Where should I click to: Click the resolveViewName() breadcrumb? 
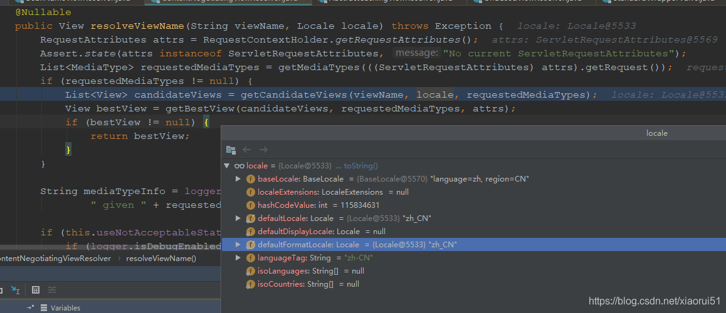pyautogui.click(x=161, y=259)
